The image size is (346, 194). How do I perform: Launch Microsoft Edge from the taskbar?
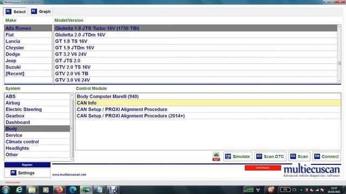[72, 190]
